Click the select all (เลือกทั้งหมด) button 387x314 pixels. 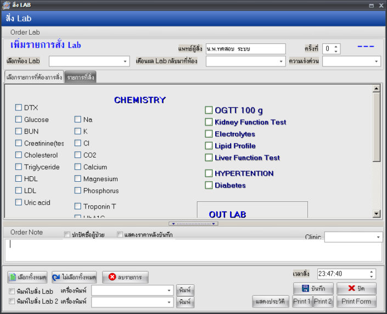[x=27, y=277]
